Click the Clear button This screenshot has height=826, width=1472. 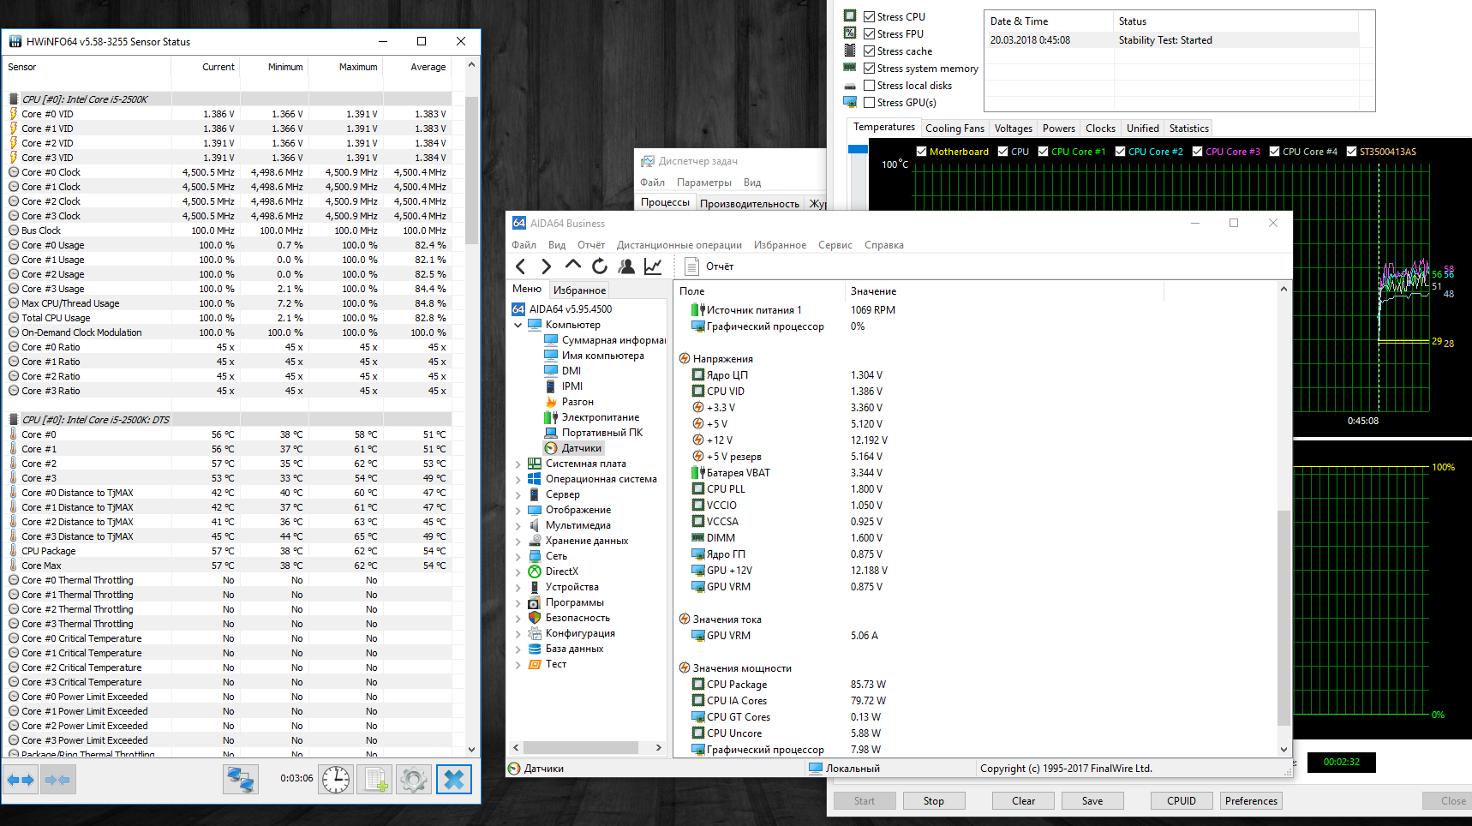coord(1023,801)
